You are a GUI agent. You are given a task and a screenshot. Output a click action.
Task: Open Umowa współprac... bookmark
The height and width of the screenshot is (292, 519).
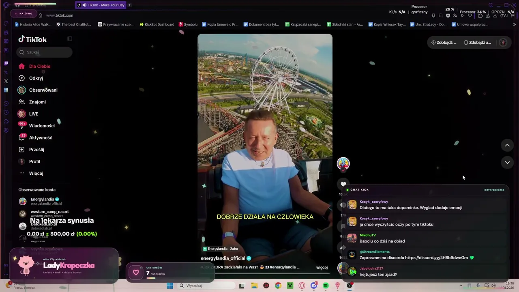coord(470,24)
